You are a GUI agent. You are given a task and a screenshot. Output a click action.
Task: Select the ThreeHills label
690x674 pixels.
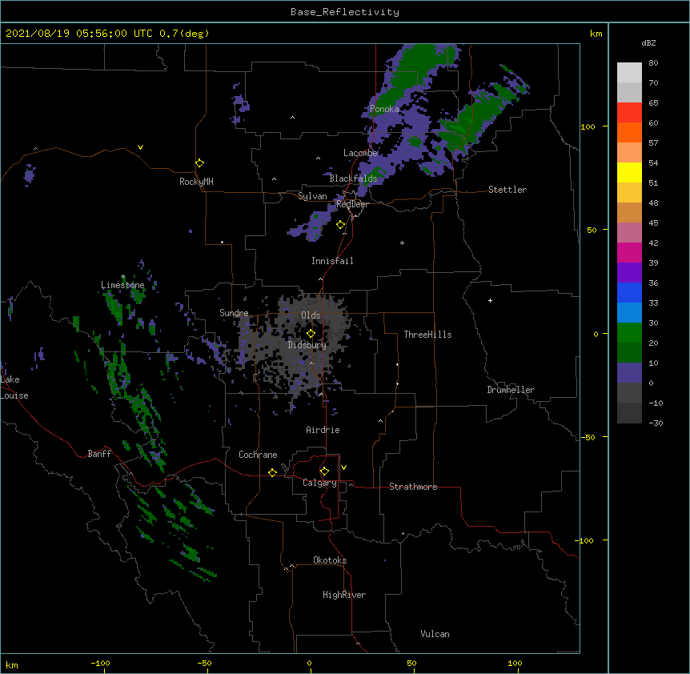427,335
